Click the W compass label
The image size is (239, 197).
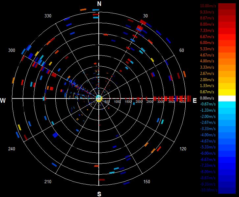(x=3, y=100)
